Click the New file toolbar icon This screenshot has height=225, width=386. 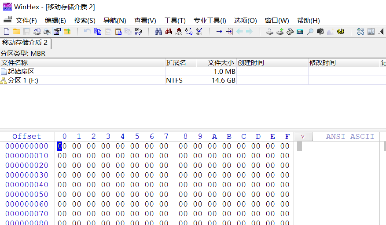coord(7,32)
